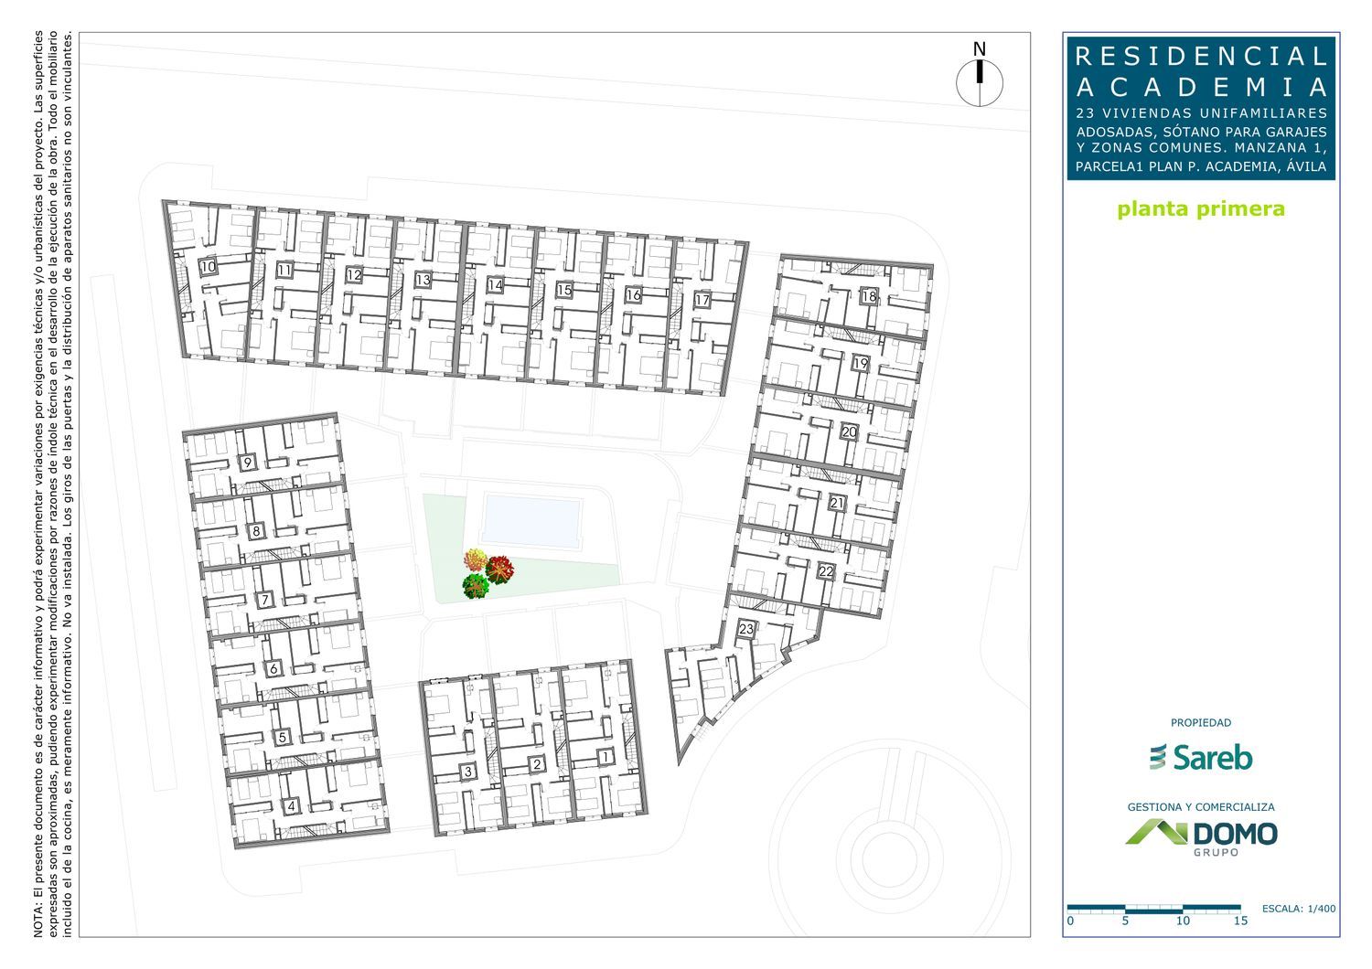Click the Sareb logo
This screenshot has width=1372, height=969.
1200,758
